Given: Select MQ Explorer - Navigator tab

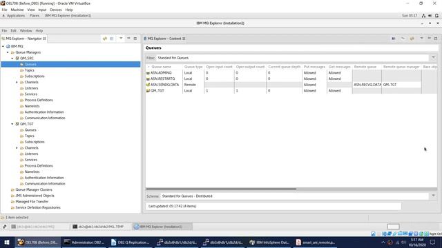Looking at the screenshot, I should (x=23, y=39).
